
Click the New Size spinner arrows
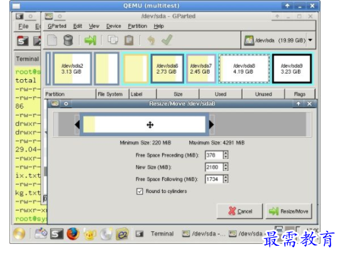pyautogui.click(x=226, y=167)
